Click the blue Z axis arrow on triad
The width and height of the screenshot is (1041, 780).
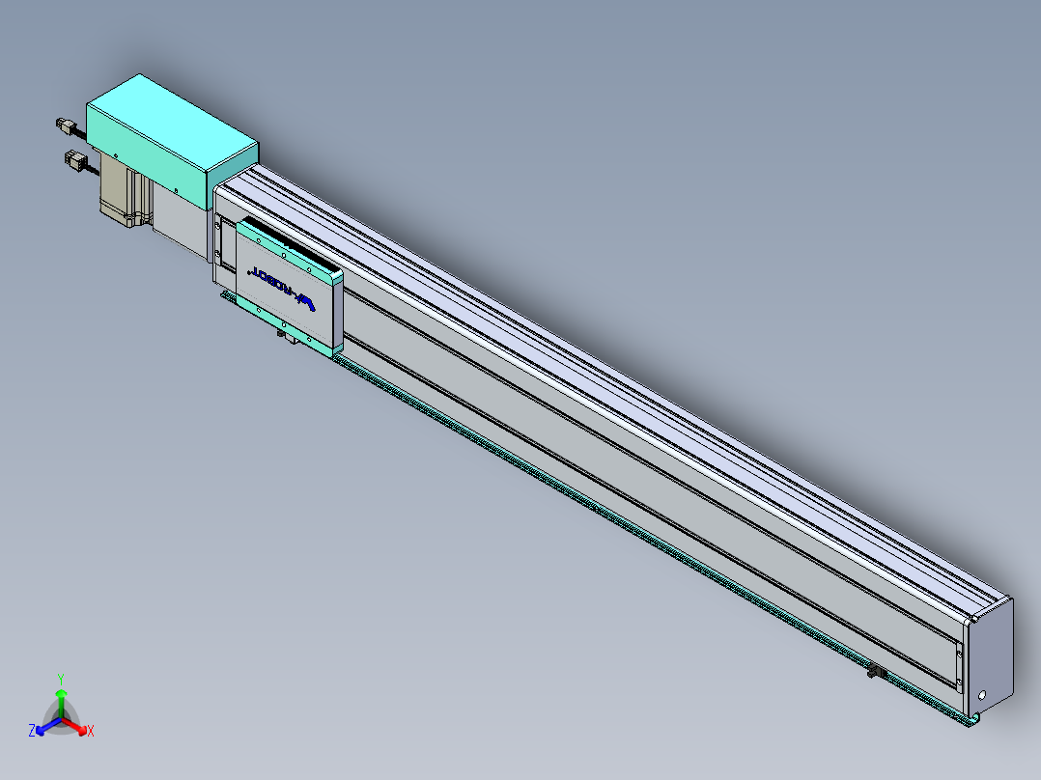point(48,726)
